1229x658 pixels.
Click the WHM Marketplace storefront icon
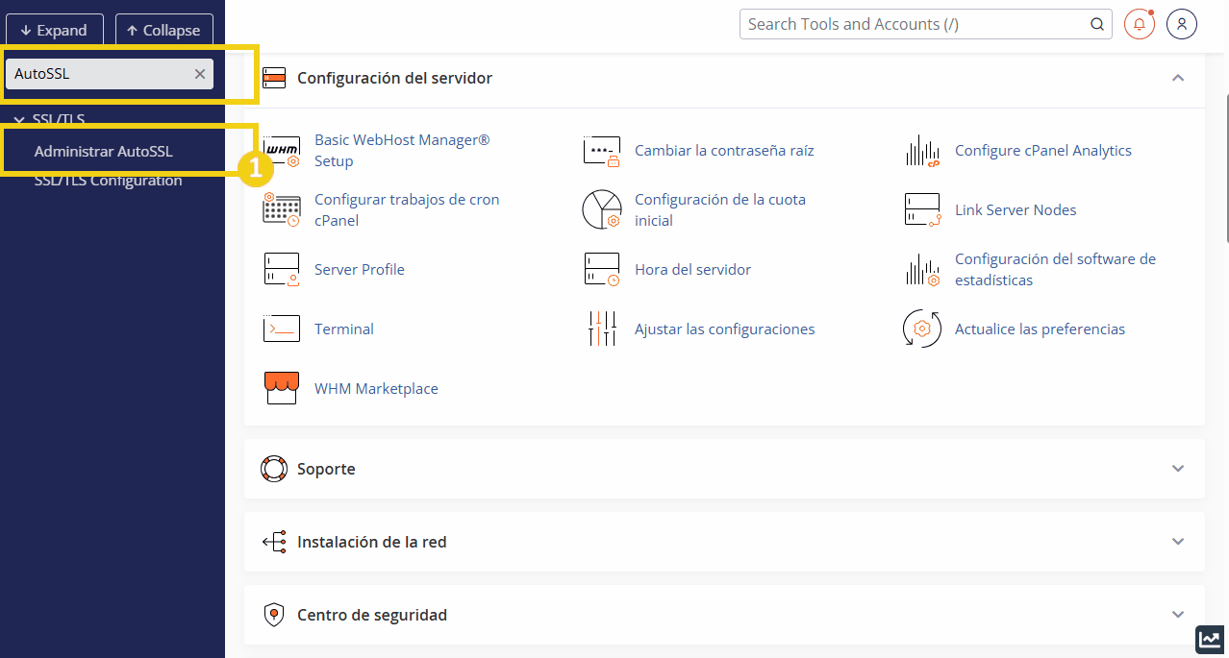pos(282,388)
